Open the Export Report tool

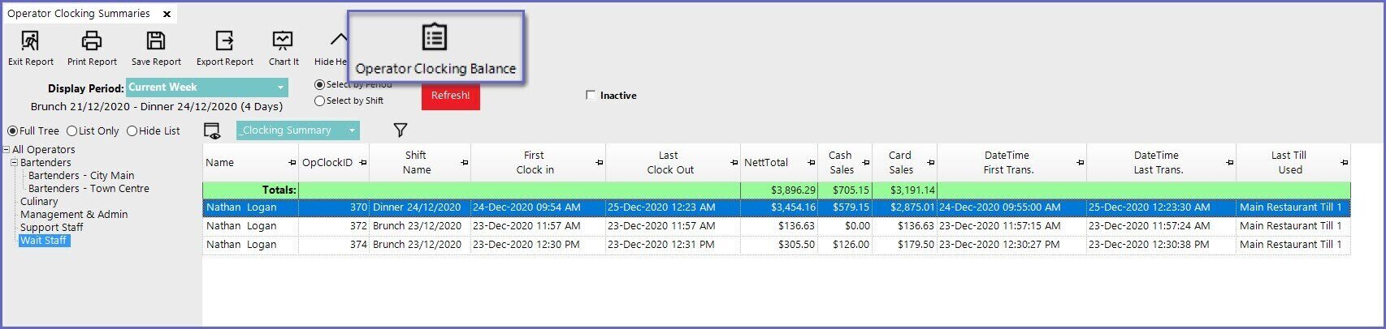tap(224, 41)
